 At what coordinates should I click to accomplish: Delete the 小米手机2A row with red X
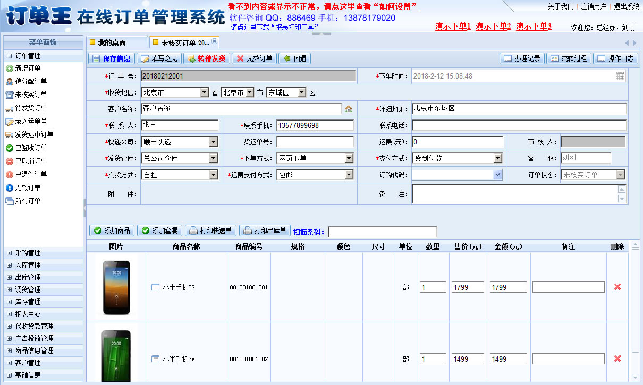click(617, 359)
